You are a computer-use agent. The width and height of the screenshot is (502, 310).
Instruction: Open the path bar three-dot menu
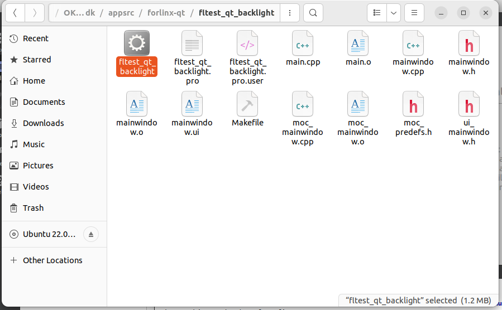click(288, 12)
